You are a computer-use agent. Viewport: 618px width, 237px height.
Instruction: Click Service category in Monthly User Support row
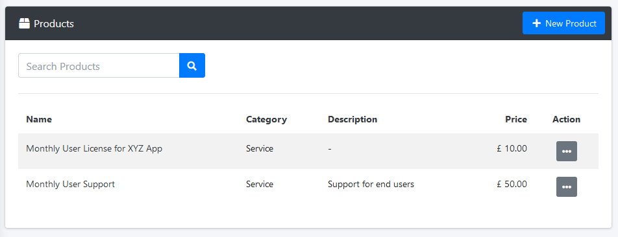tap(260, 184)
